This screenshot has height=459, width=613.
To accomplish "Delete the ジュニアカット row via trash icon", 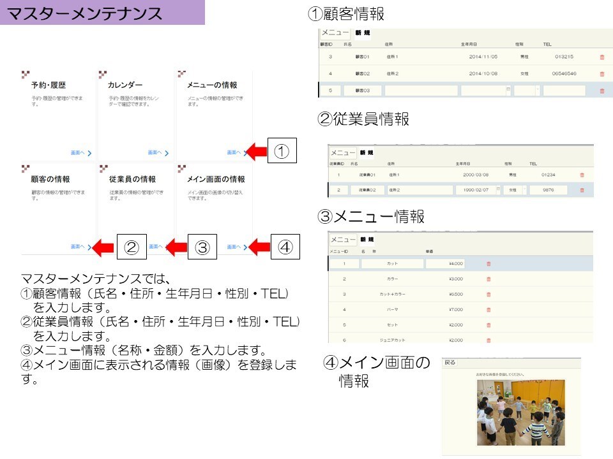I will coord(488,340).
